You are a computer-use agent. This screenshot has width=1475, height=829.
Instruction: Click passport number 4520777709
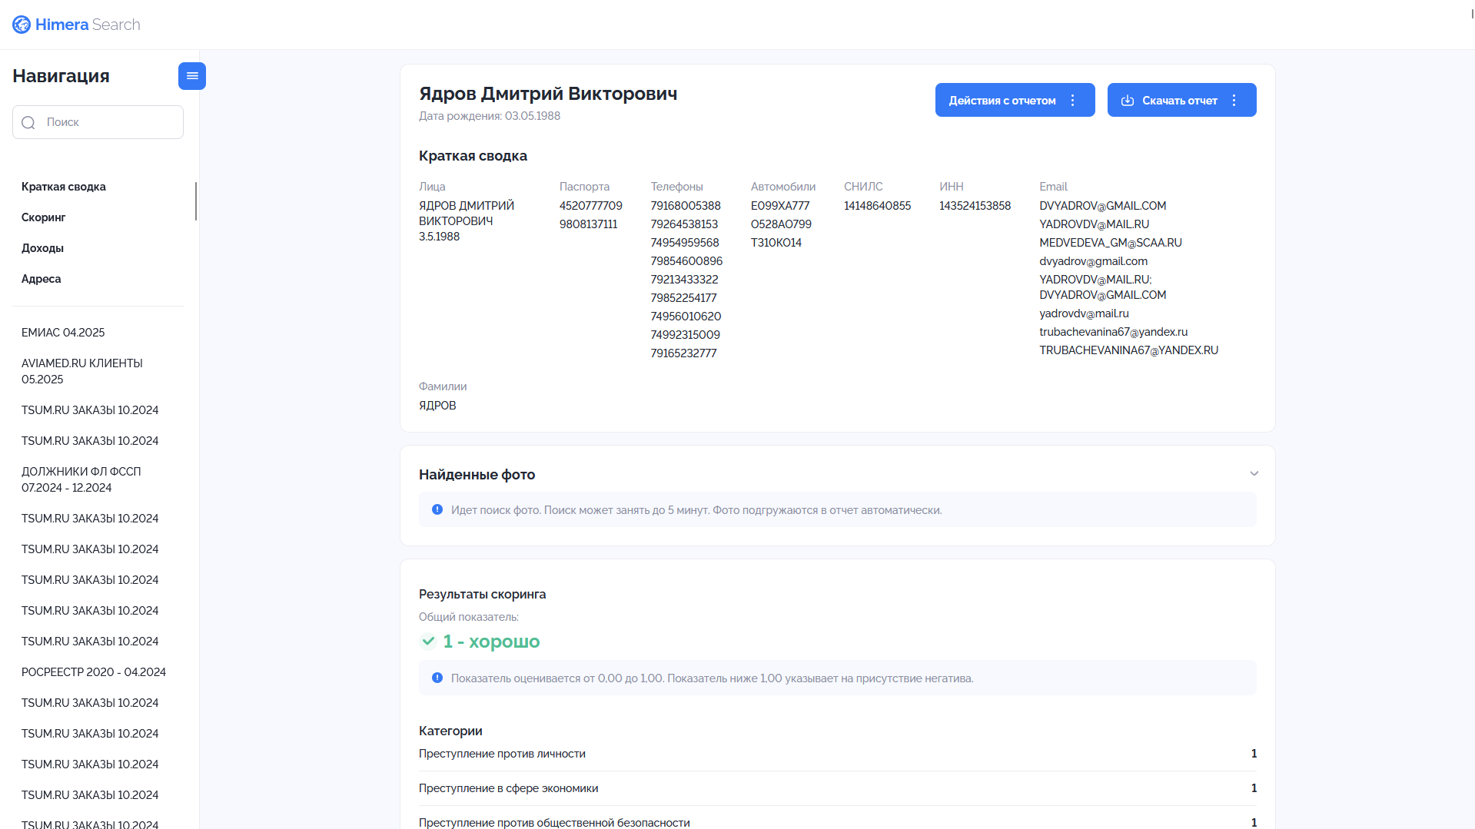591,206
